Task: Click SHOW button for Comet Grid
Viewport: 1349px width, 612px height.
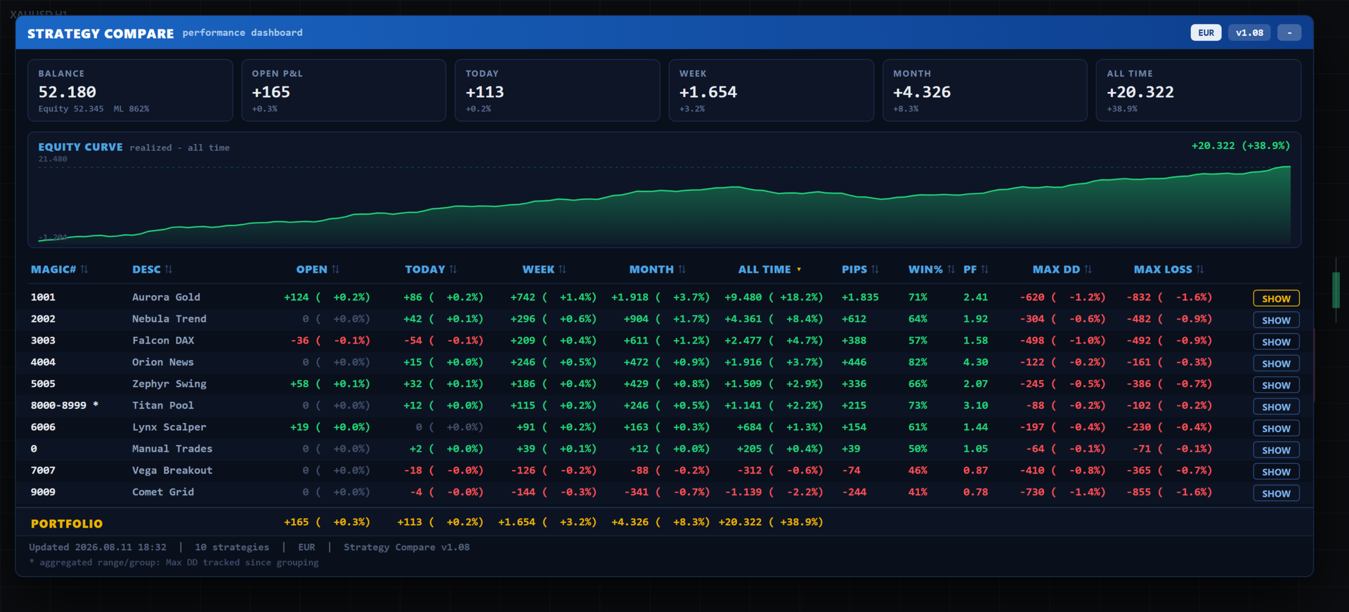Action: pos(1276,493)
